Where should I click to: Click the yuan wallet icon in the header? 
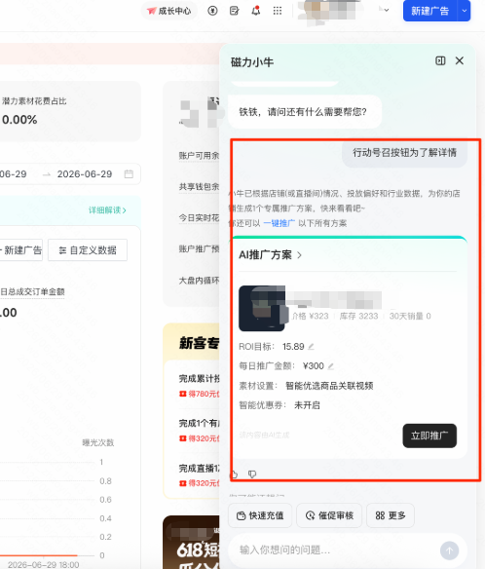coord(212,11)
